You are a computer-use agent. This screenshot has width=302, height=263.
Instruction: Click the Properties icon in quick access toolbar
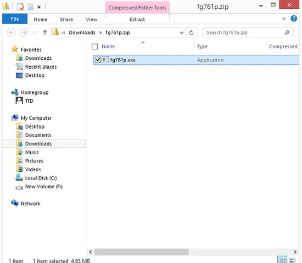[21, 7]
